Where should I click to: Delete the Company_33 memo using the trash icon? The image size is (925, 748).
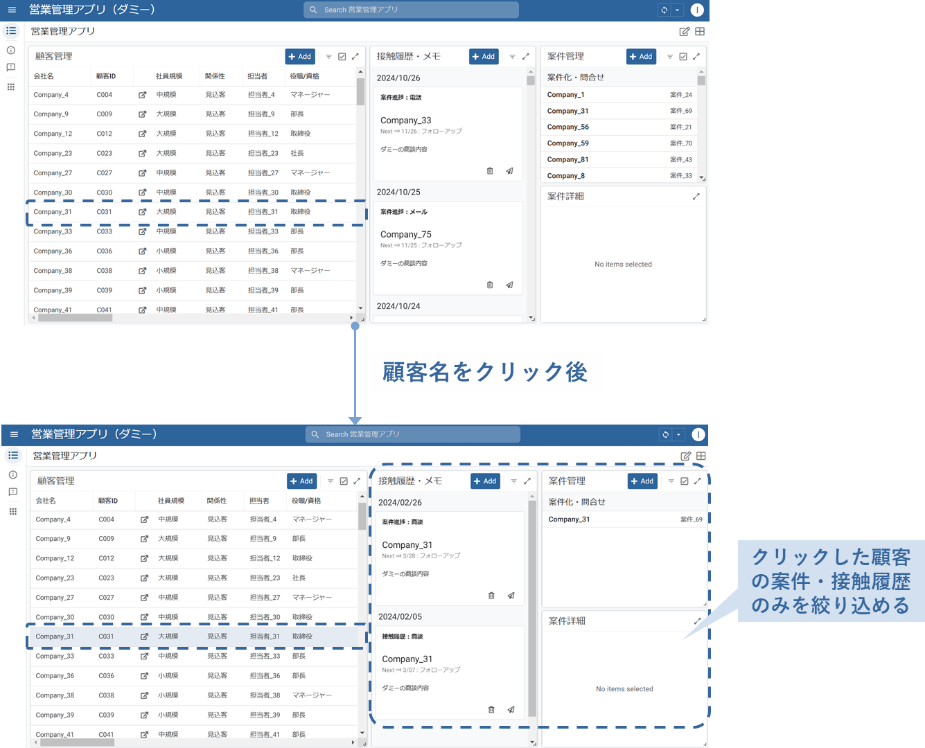490,170
